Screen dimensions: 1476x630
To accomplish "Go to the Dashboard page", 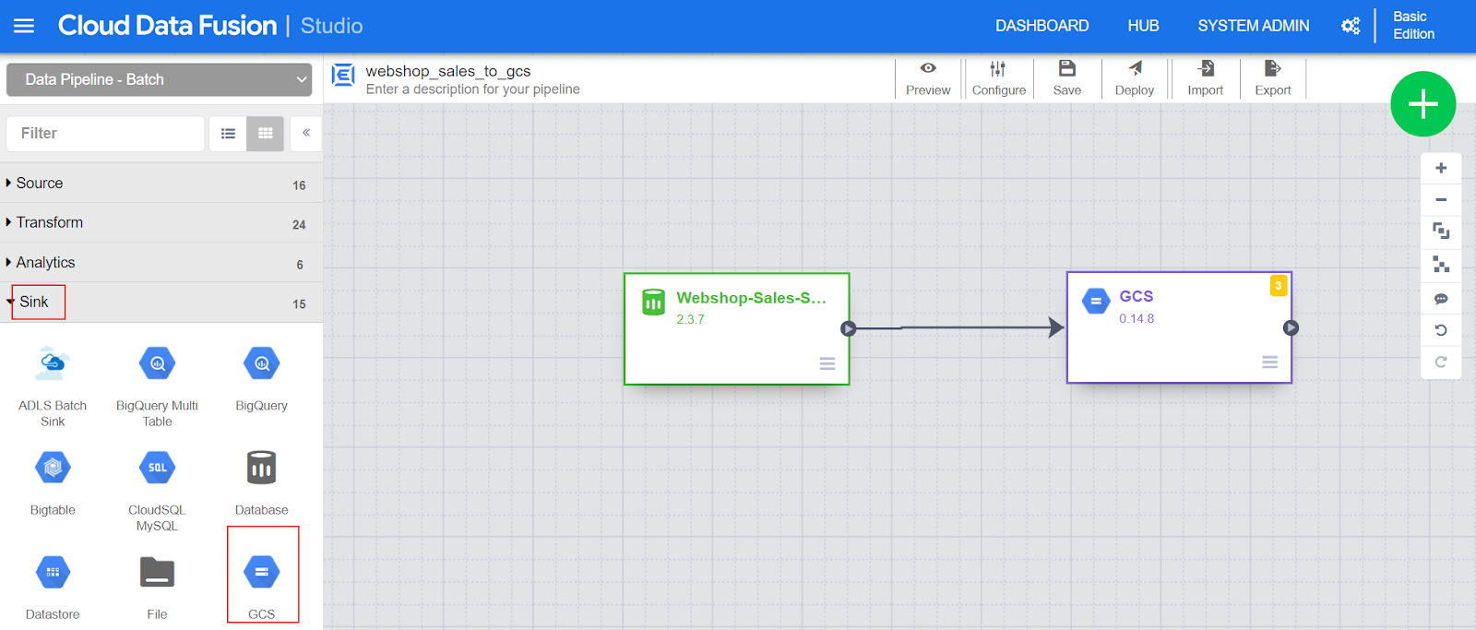I will pyautogui.click(x=1042, y=26).
